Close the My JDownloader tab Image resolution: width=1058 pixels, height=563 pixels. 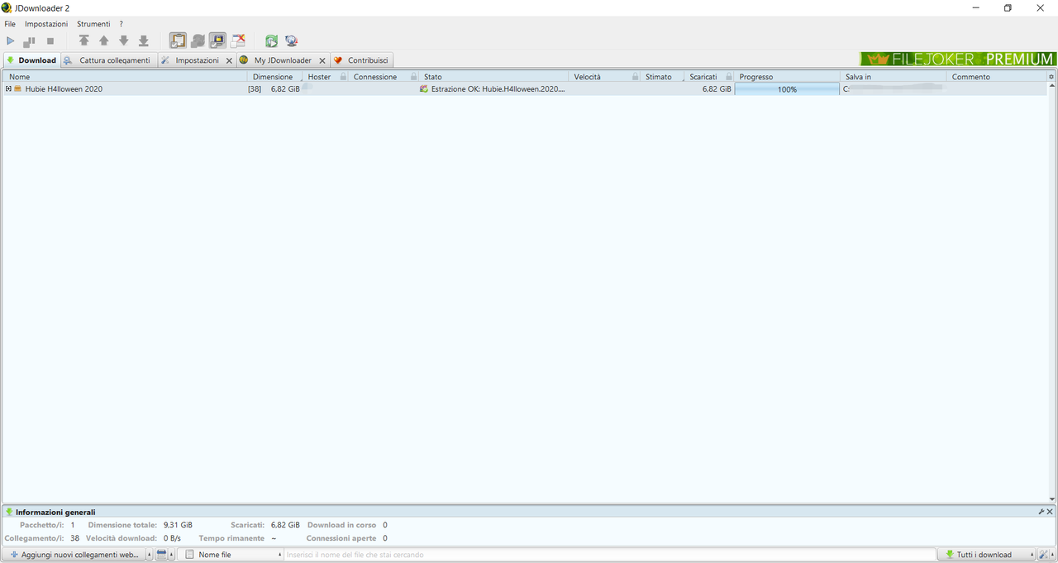[322, 60]
